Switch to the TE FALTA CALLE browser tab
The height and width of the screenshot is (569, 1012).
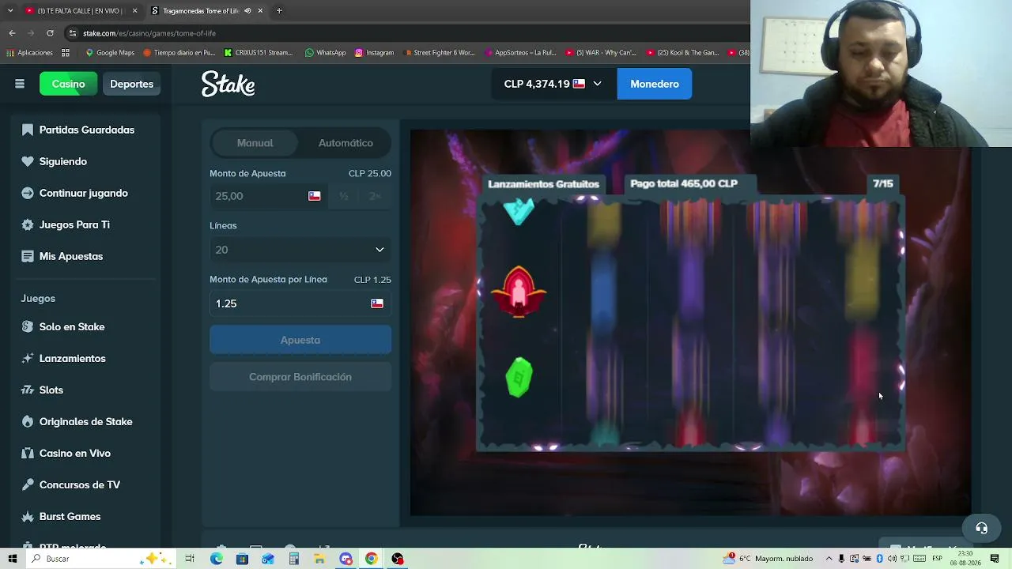pos(81,11)
